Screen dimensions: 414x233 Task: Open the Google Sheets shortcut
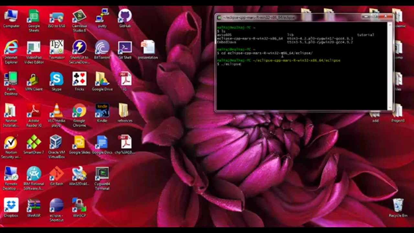(34, 20)
